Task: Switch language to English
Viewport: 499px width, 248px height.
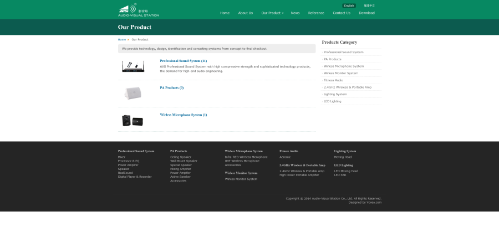Action: tap(349, 6)
